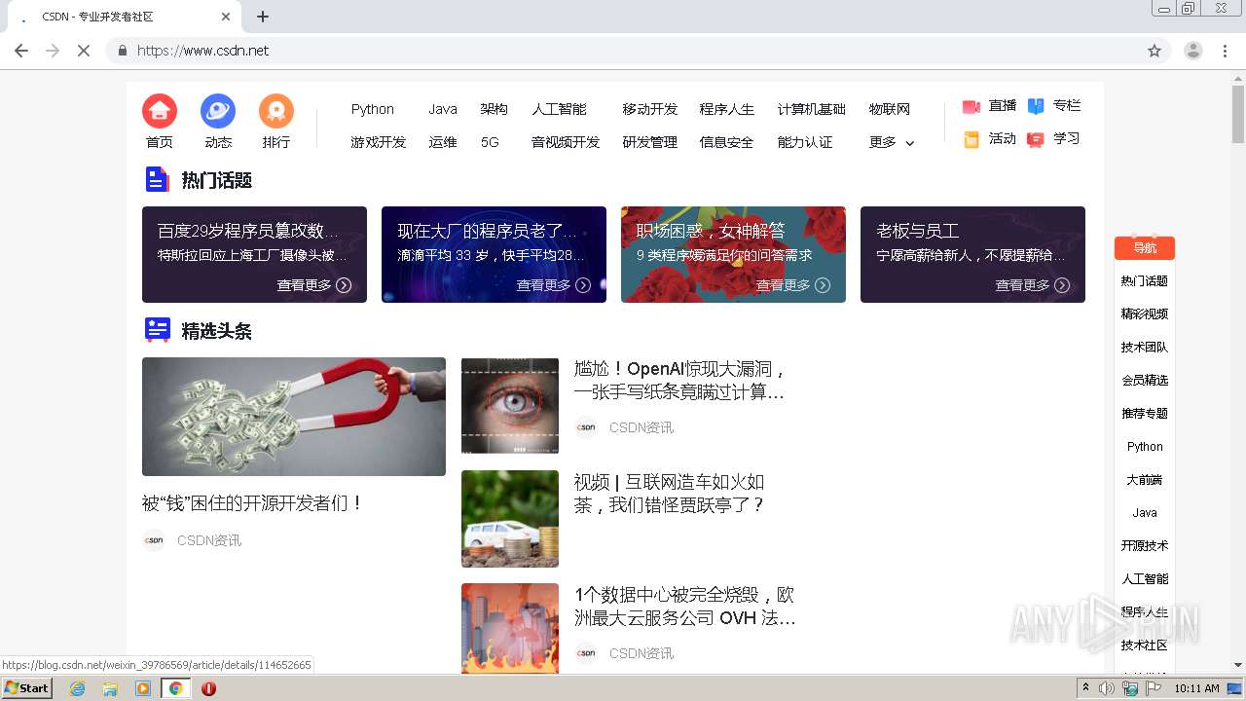Viewport: 1246px width, 701px height.
Task: Open 1个数据中心被完全烧毁 article headline
Action: [x=685, y=607]
